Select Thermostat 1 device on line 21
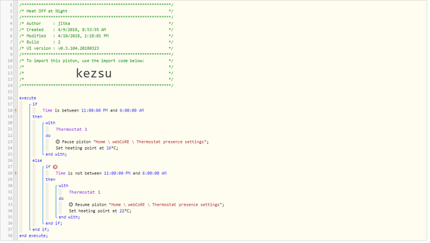The image size is (430, 243). click(x=71, y=129)
